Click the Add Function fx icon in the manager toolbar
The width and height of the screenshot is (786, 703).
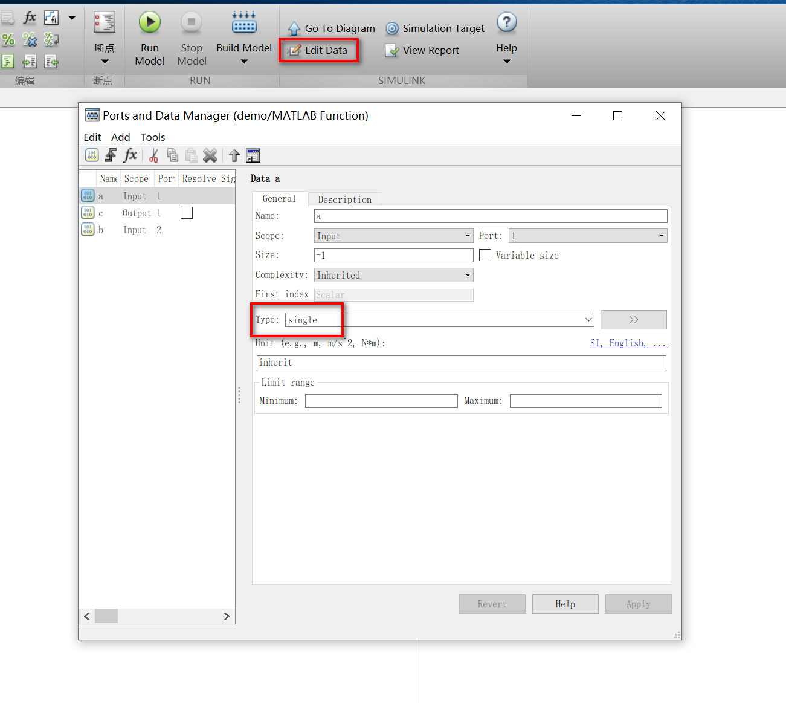130,155
